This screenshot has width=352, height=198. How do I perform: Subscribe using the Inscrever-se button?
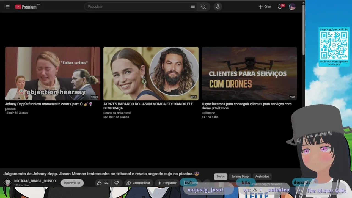pyautogui.click(x=72, y=183)
